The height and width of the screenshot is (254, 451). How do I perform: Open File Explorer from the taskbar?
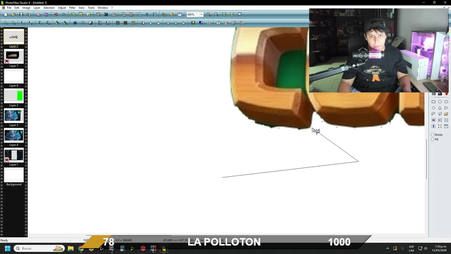(x=70, y=248)
